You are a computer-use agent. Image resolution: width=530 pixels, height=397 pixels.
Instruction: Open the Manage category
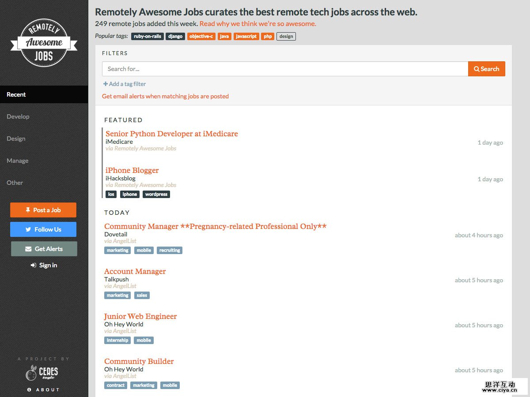coord(18,161)
